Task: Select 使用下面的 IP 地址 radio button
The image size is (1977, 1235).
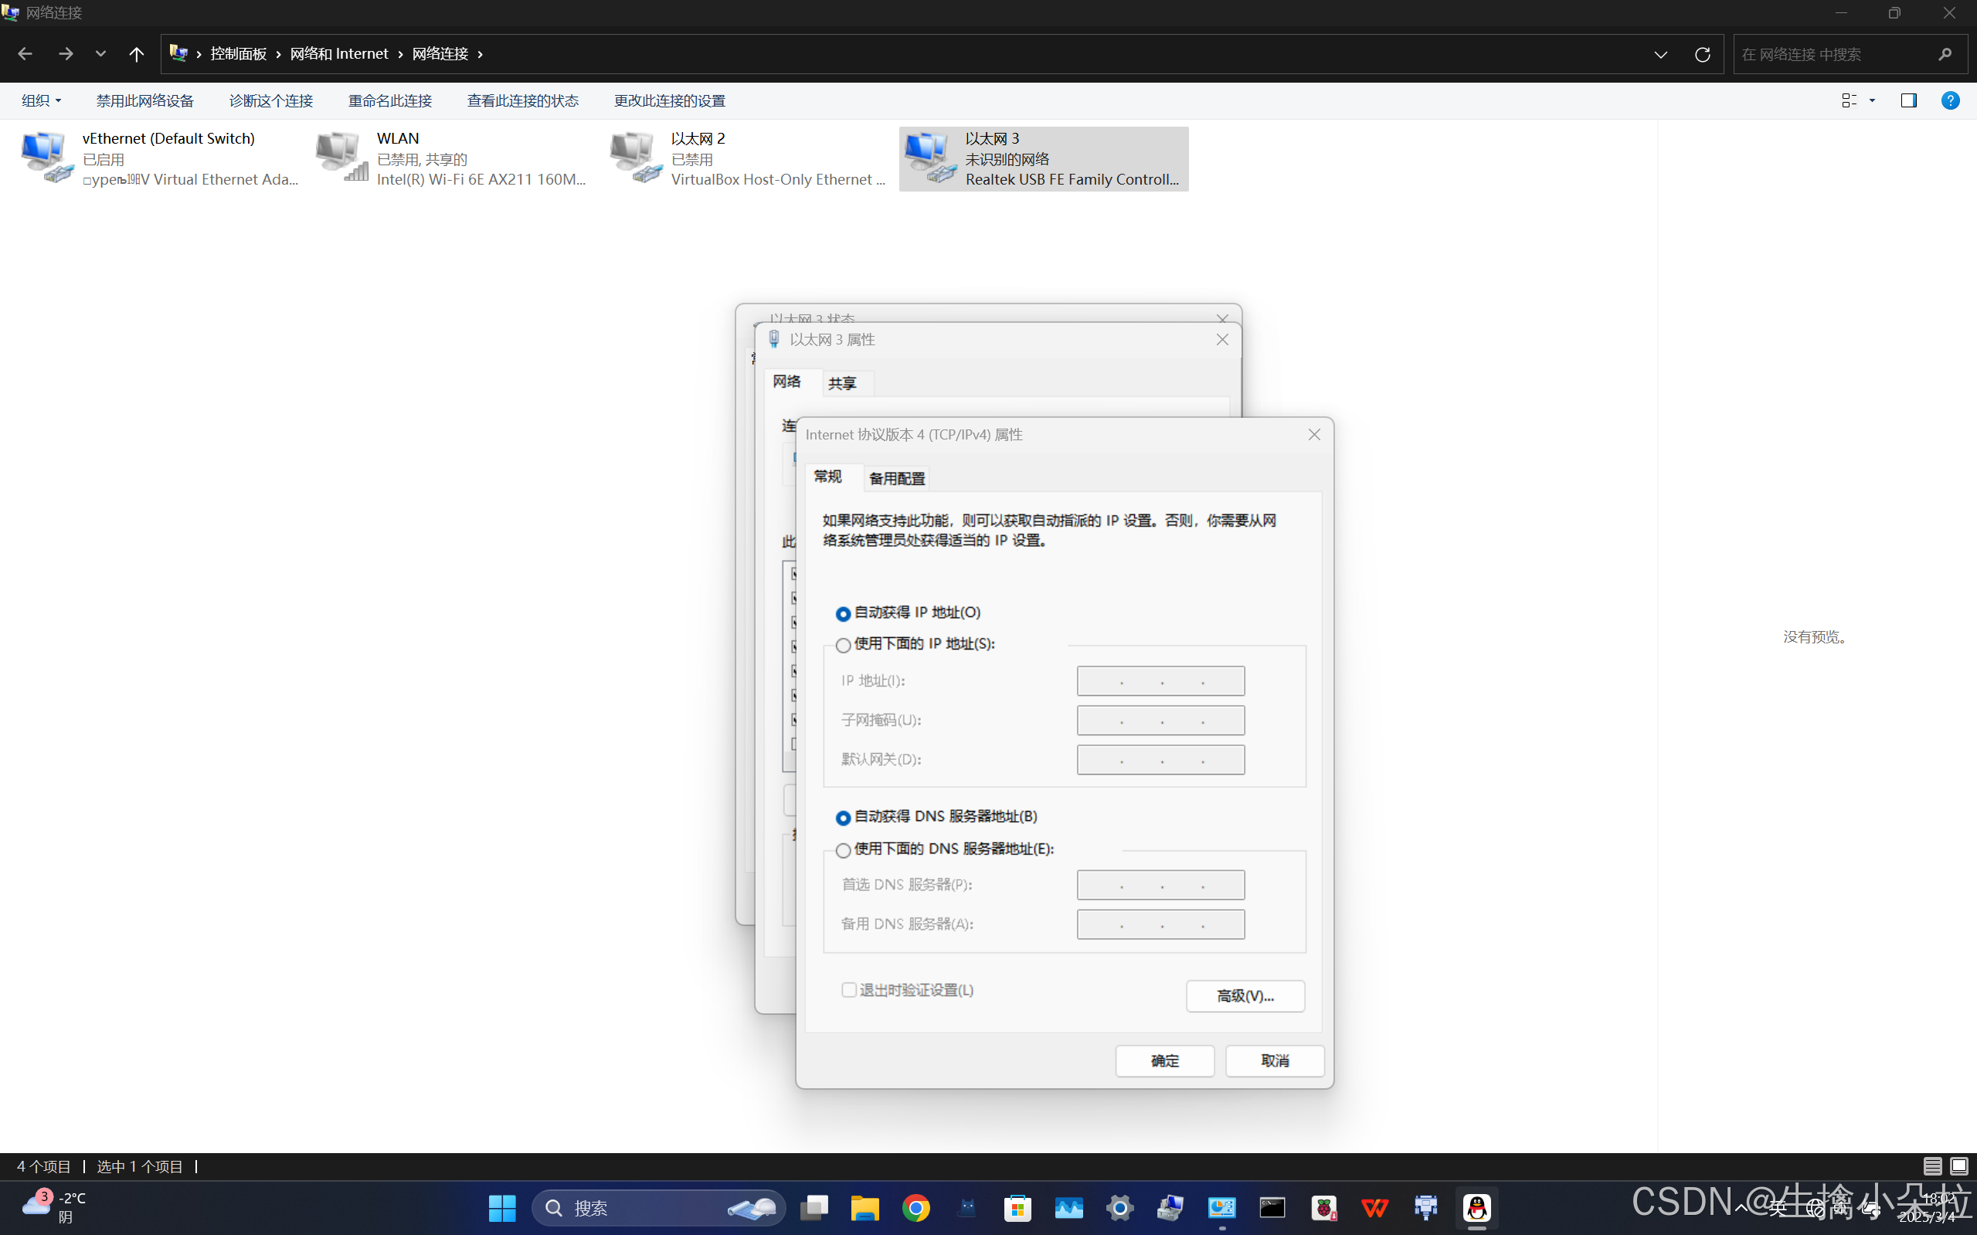Action: coord(843,645)
